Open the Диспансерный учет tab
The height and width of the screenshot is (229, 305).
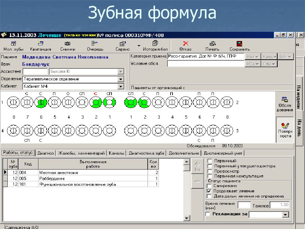click(x=223, y=153)
